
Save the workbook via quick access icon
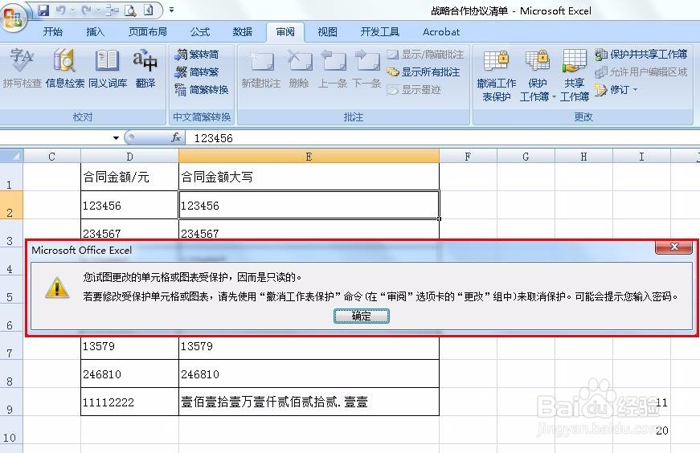pos(43,10)
